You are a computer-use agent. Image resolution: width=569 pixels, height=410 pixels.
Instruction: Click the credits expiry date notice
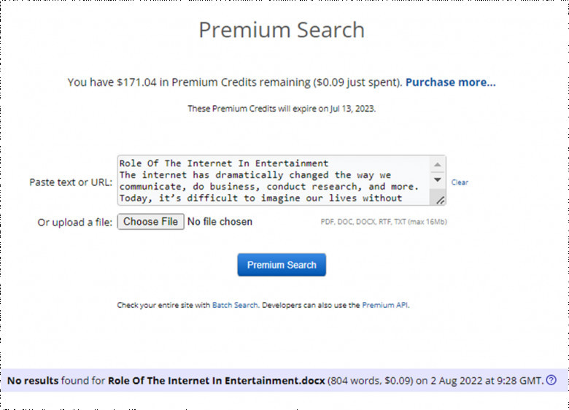coord(282,109)
